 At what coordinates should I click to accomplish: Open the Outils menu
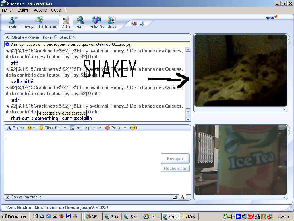(x=56, y=10)
